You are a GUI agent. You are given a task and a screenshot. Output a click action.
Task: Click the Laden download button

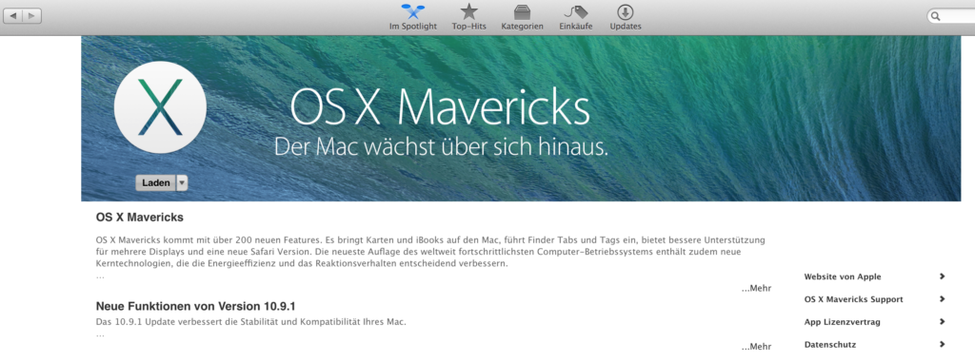pos(155,182)
